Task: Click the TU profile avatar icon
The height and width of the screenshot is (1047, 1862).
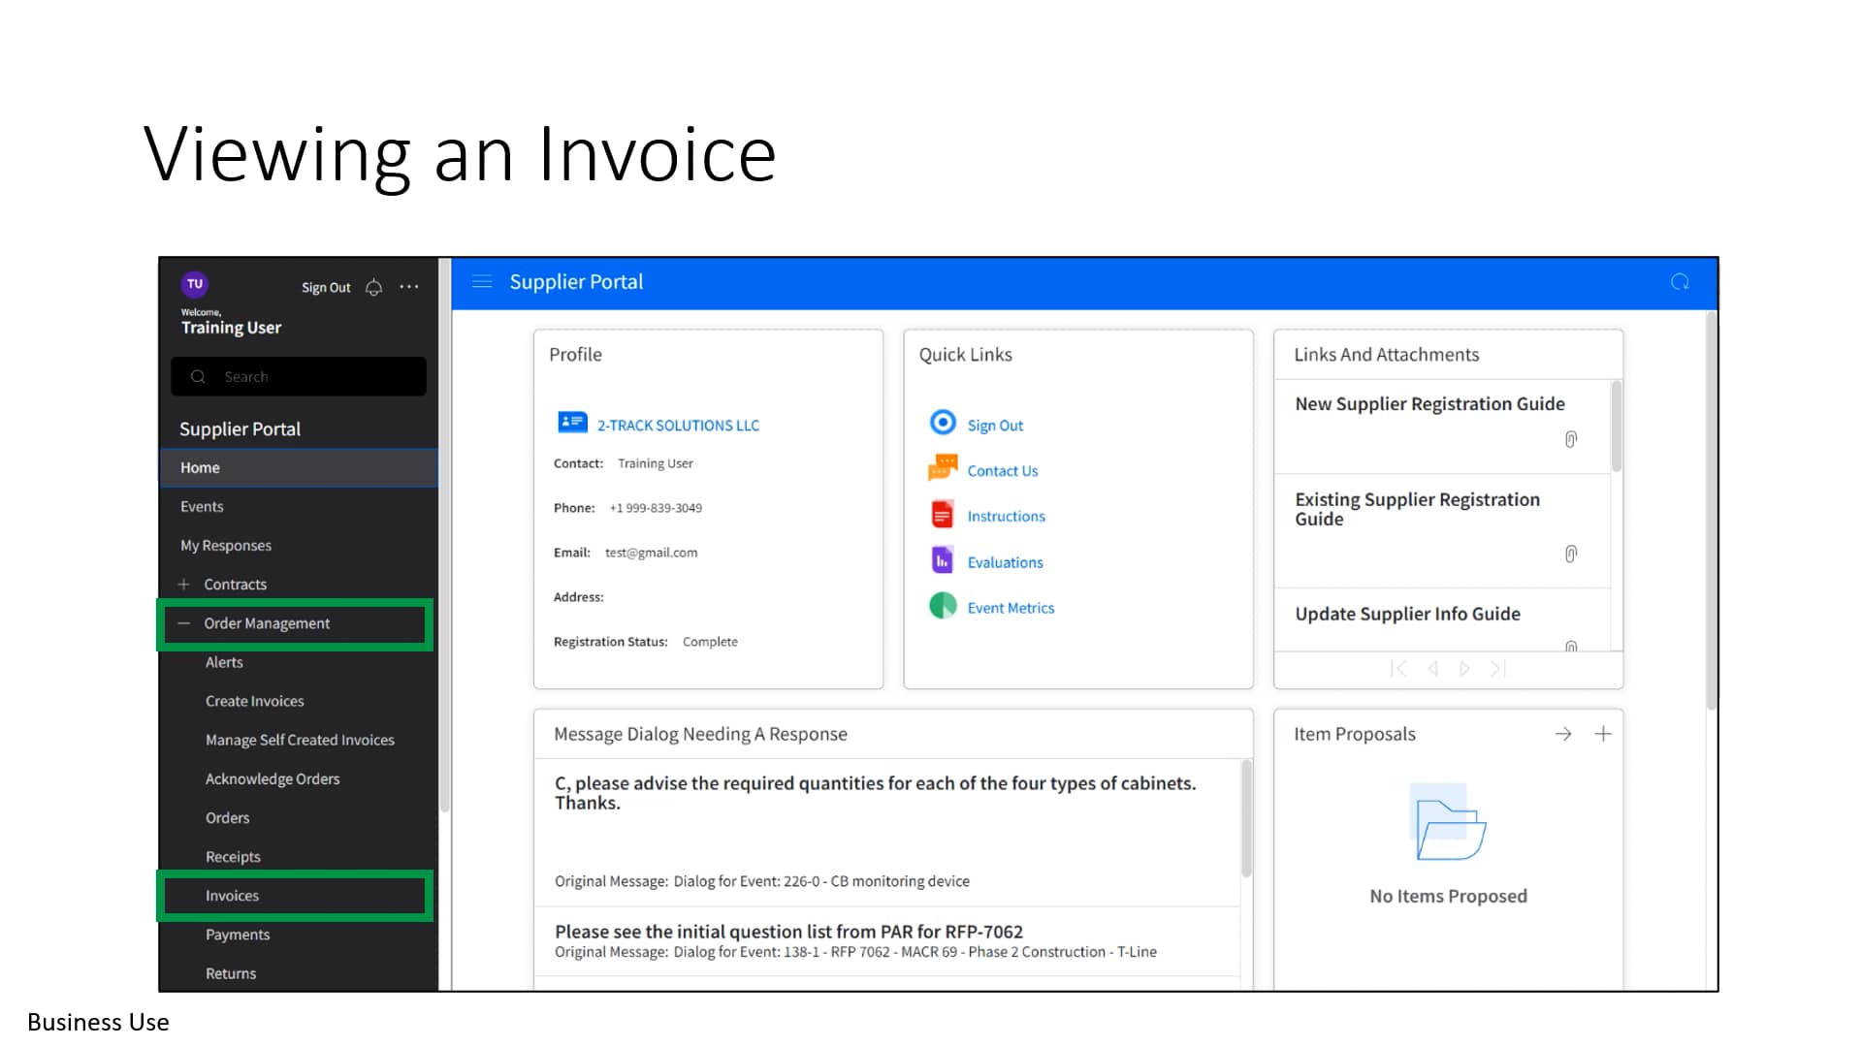Action: pos(194,283)
